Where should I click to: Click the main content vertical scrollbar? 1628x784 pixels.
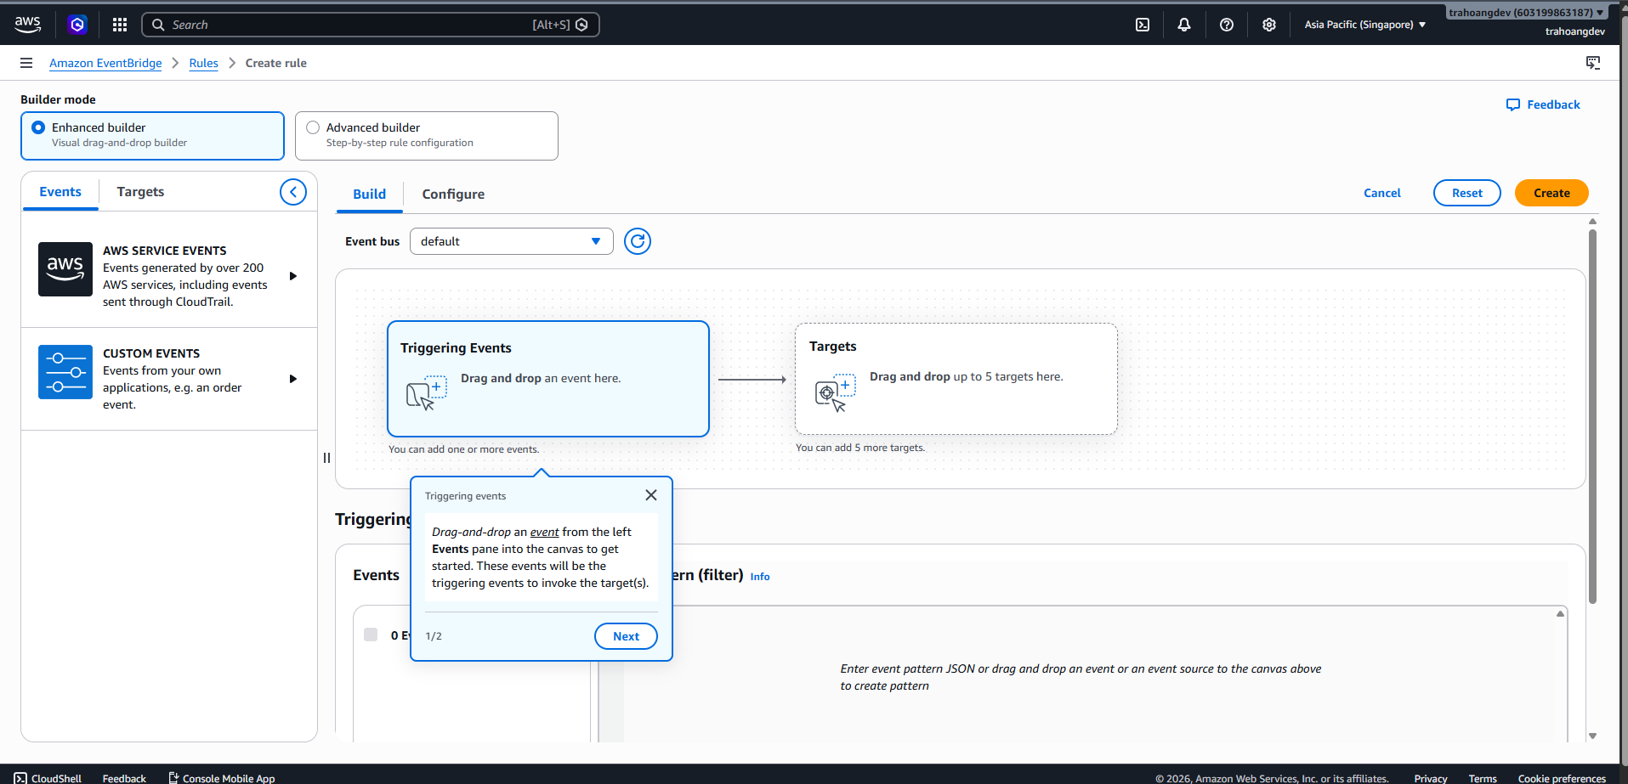click(x=1592, y=416)
